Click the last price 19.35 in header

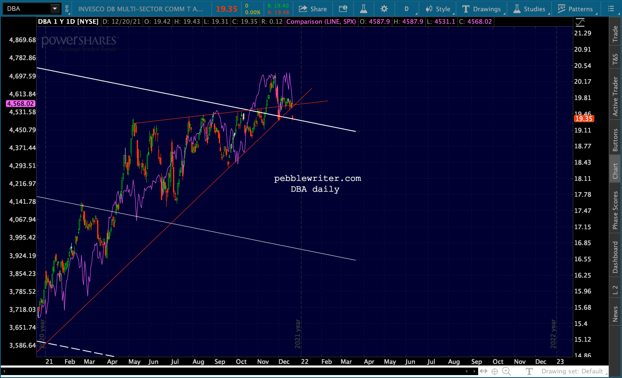[227, 9]
